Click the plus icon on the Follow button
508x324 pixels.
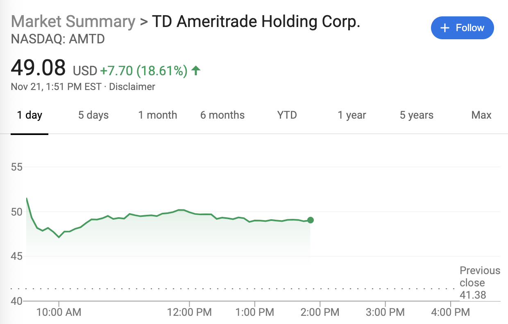click(444, 27)
